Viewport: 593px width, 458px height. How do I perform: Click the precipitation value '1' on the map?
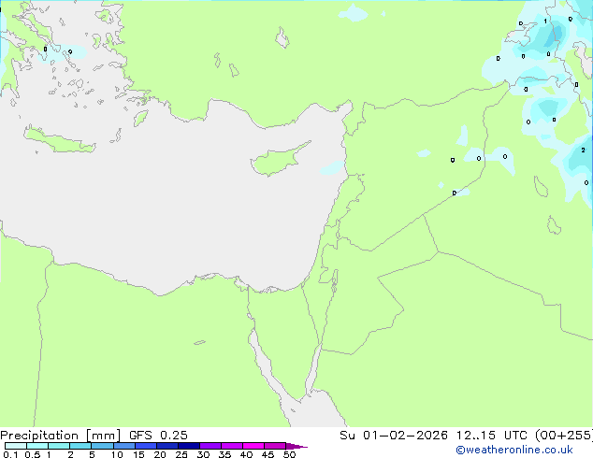[x=545, y=21]
